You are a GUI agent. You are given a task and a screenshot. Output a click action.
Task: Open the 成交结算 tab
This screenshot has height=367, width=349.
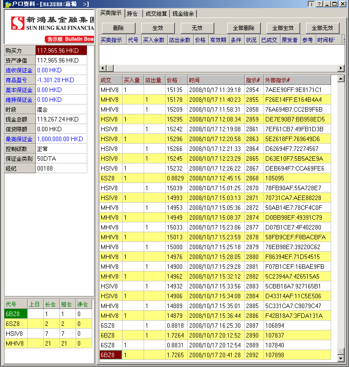(x=156, y=13)
